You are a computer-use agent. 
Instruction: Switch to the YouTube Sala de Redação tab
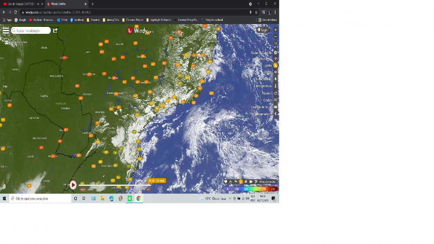(x=20, y=4)
